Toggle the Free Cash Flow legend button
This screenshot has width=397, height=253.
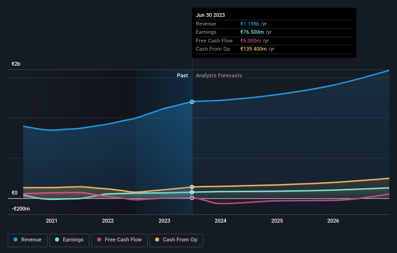(x=119, y=240)
